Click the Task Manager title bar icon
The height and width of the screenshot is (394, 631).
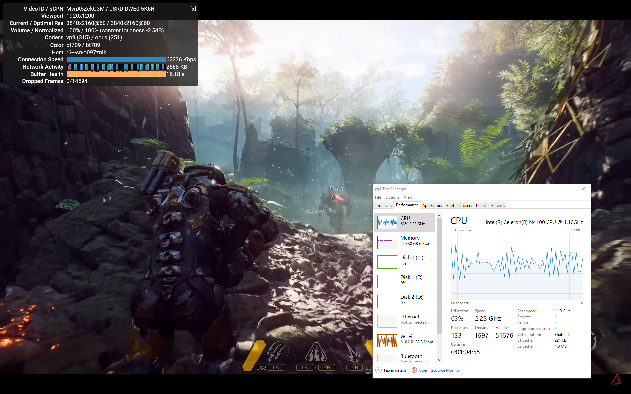[378, 189]
